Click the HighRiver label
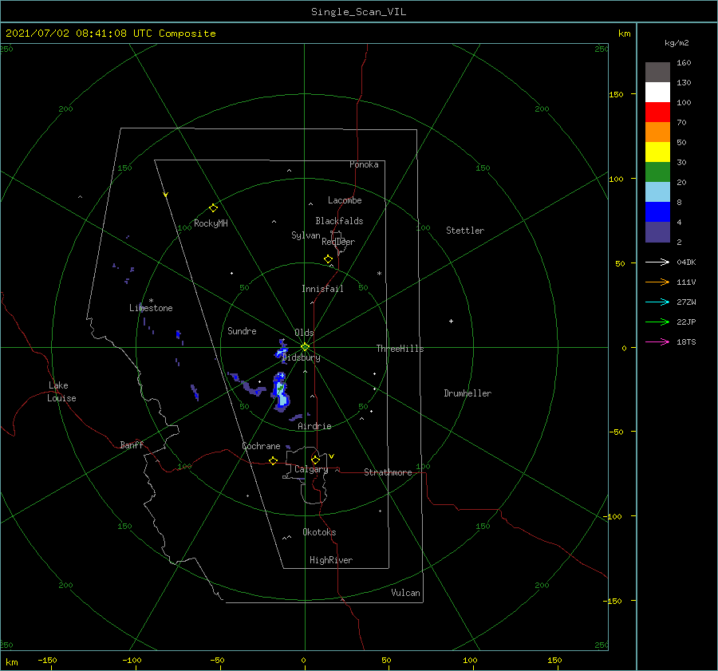Image resolution: width=718 pixels, height=671 pixels. coord(331,560)
